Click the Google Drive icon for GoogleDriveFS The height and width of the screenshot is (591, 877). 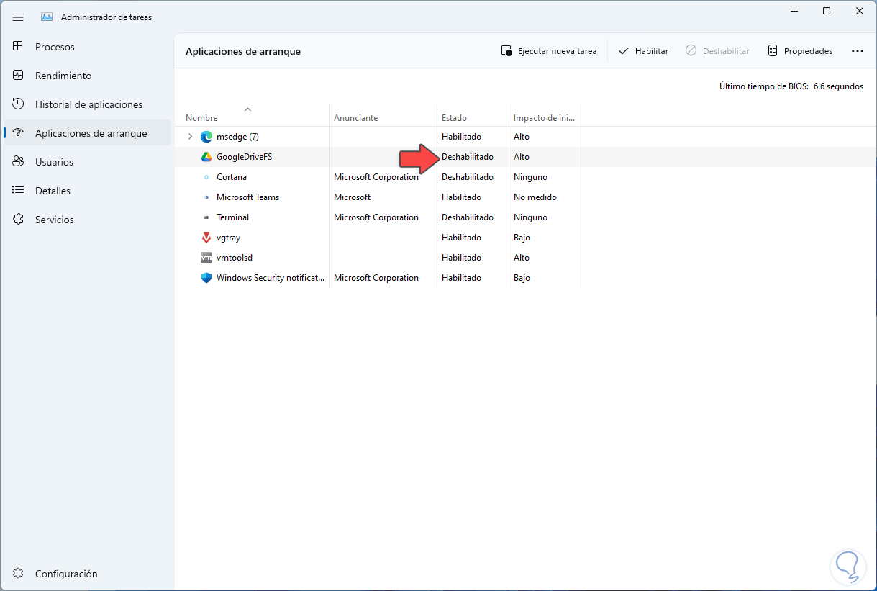[x=206, y=157]
